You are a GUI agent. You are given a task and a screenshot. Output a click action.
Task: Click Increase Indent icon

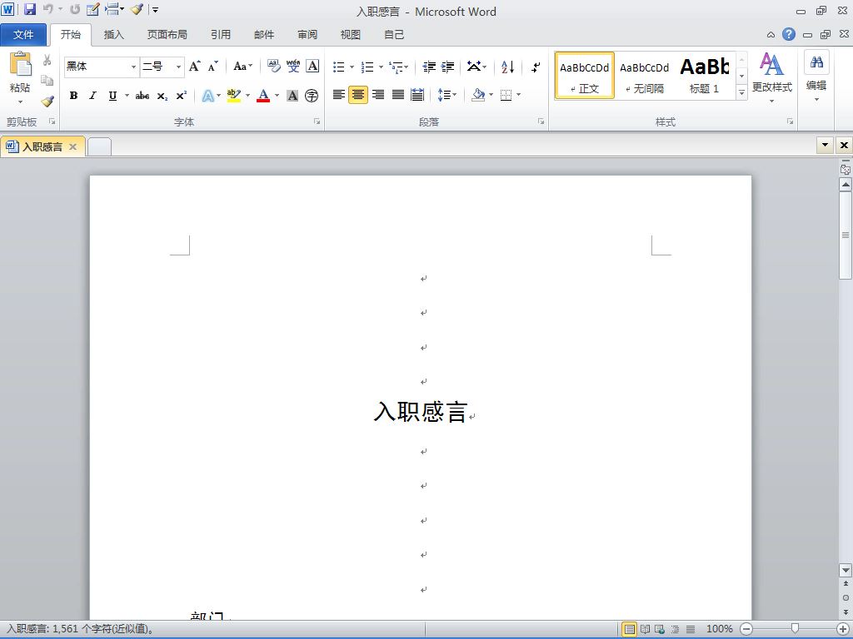(447, 67)
